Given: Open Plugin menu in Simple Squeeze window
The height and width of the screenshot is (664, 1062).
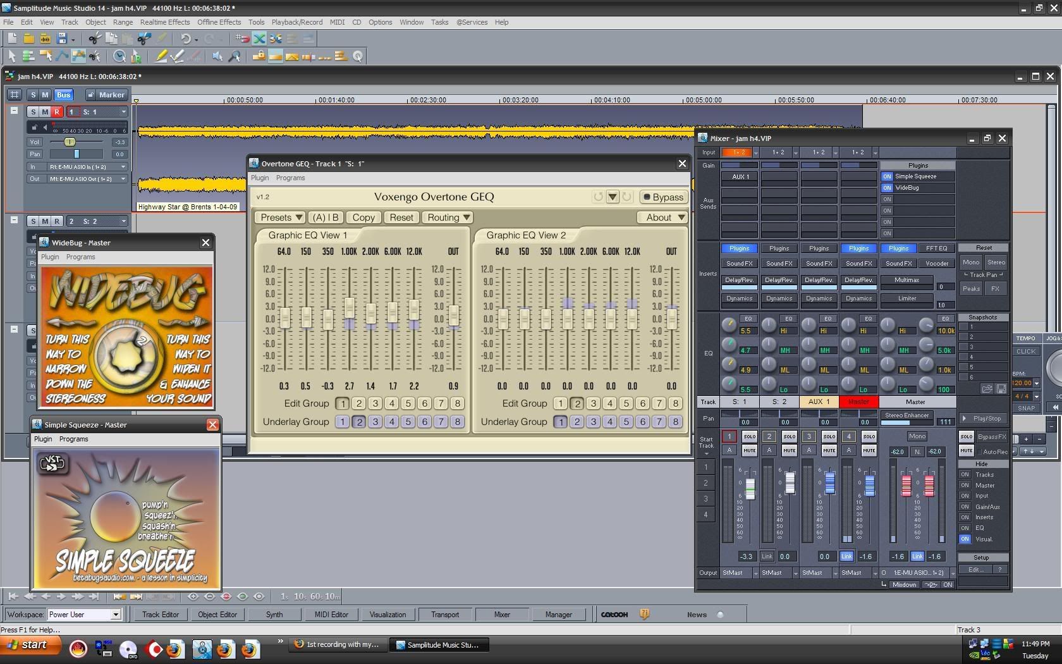Looking at the screenshot, I should (43, 439).
